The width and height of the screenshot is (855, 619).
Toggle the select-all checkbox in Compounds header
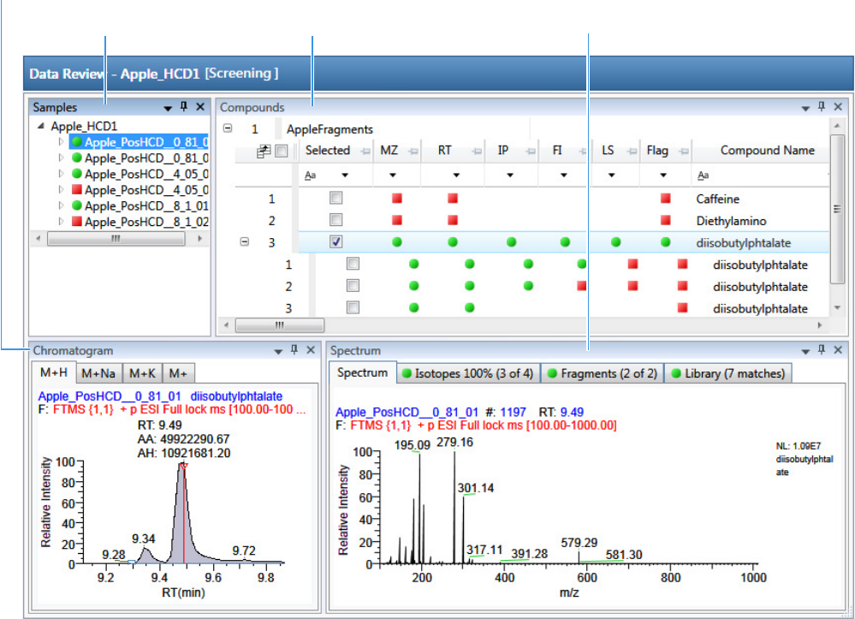coord(282,151)
